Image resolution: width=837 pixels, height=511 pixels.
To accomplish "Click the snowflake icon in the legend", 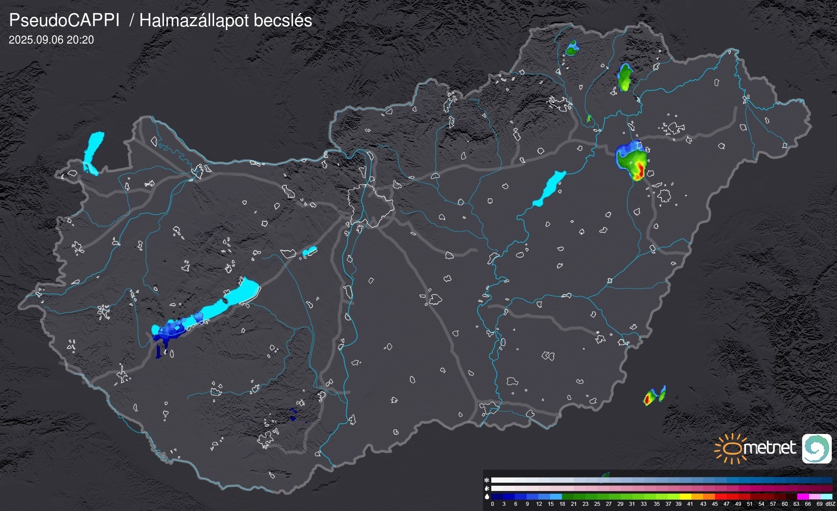I will [487, 480].
